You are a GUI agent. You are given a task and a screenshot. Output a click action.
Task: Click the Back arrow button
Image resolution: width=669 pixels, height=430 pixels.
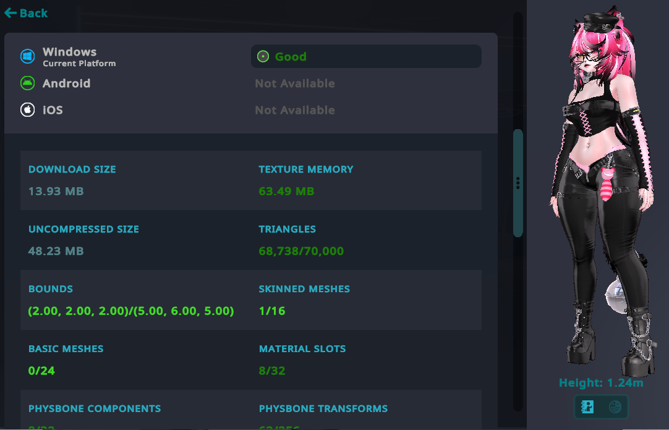[x=25, y=13]
